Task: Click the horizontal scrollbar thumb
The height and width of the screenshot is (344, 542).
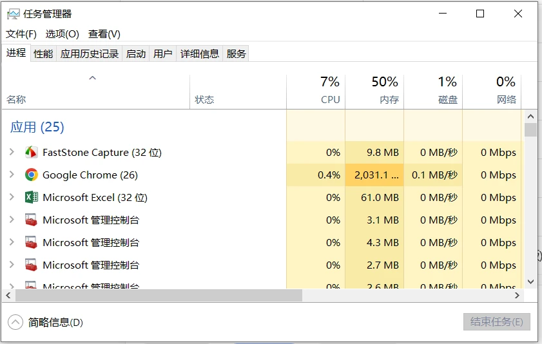Action: [159, 295]
